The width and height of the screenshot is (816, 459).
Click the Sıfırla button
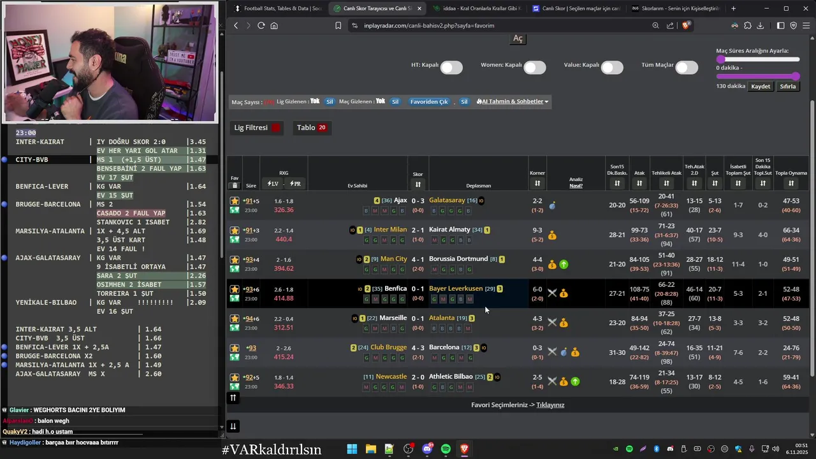pyautogui.click(x=789, y=86)
